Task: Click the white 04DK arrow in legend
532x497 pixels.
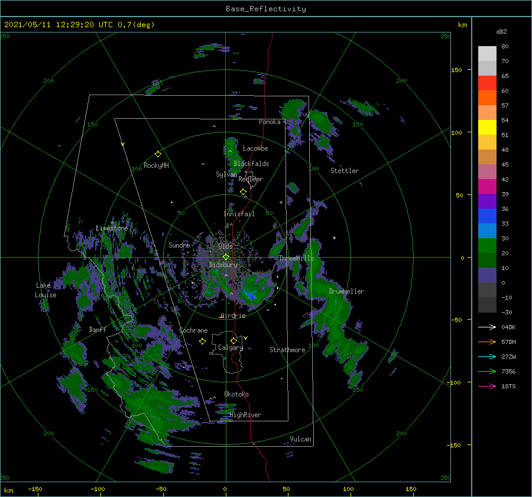Action: [x=487, y=327]
